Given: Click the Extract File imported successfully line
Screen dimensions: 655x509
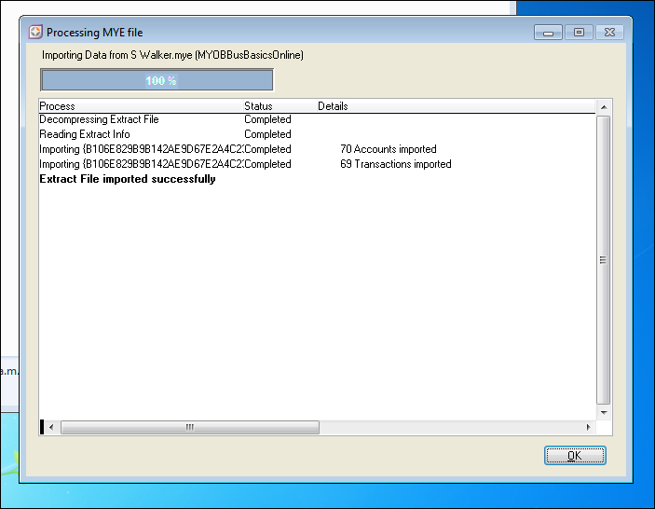Looking at the screenshot, I should tap(128, 179).
